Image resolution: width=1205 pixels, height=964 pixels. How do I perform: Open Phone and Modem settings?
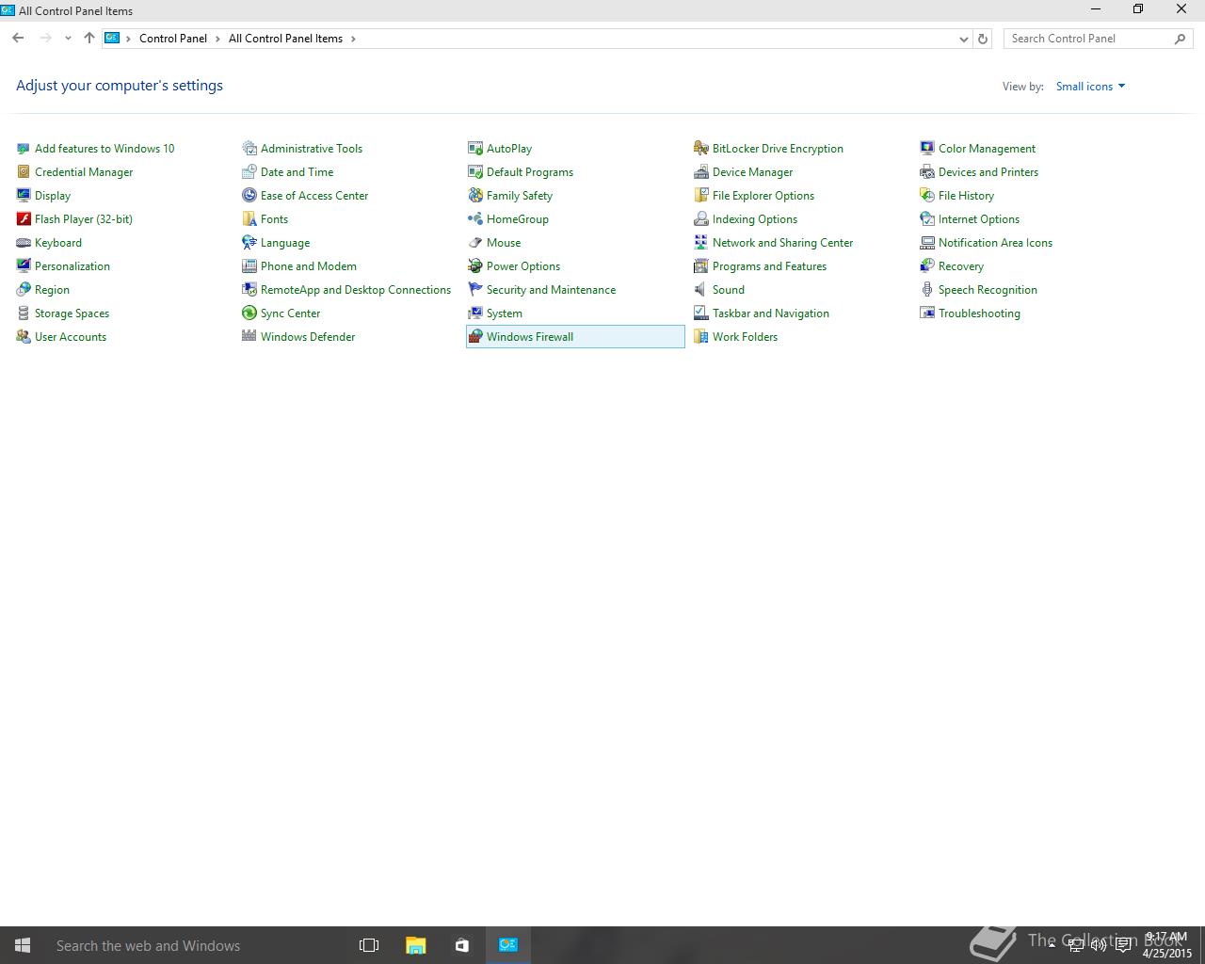pyautogui.click(x=309, y=266)
